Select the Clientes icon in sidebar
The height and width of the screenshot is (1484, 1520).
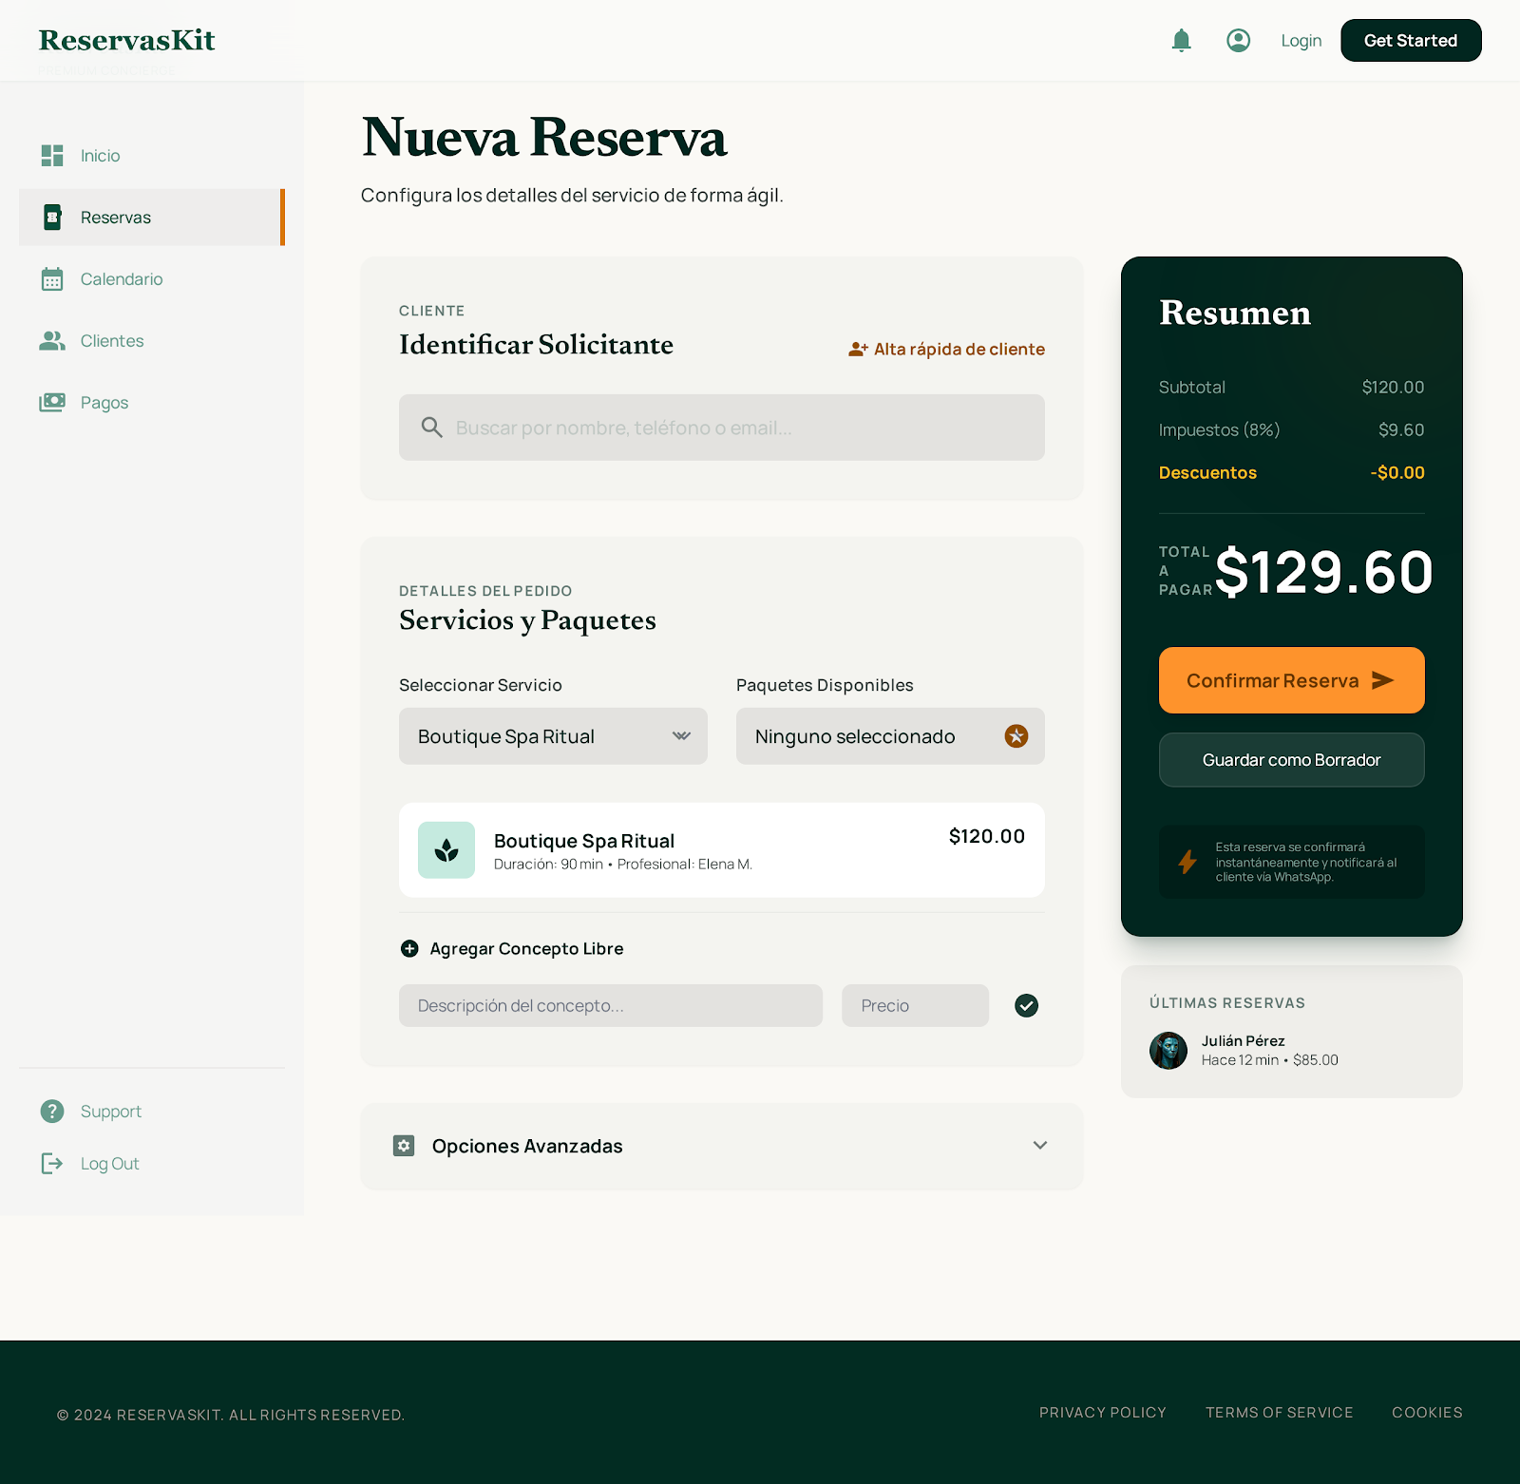tap(52, 340)
